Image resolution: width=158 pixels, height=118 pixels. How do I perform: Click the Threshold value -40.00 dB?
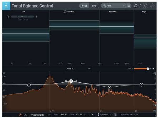point(134,115)
